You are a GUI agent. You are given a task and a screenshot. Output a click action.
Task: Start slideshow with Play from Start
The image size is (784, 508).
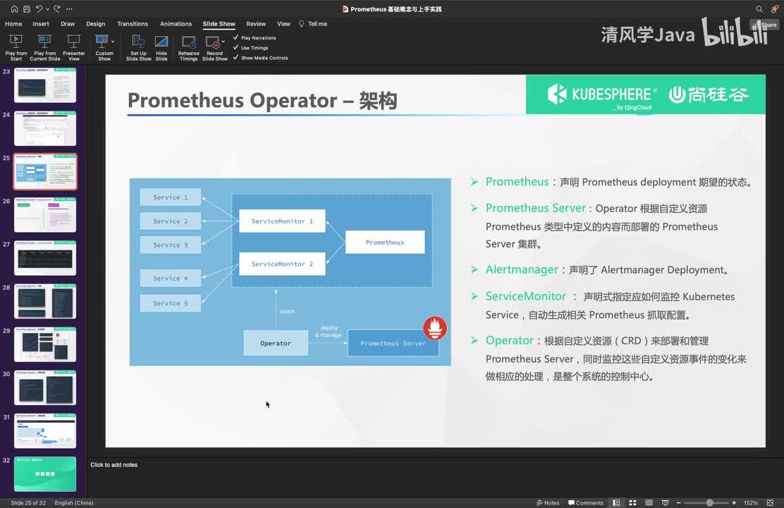pyautogui.click(x=16, y=48)
